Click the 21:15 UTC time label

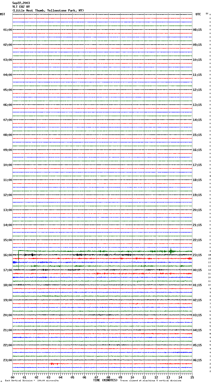197,225
